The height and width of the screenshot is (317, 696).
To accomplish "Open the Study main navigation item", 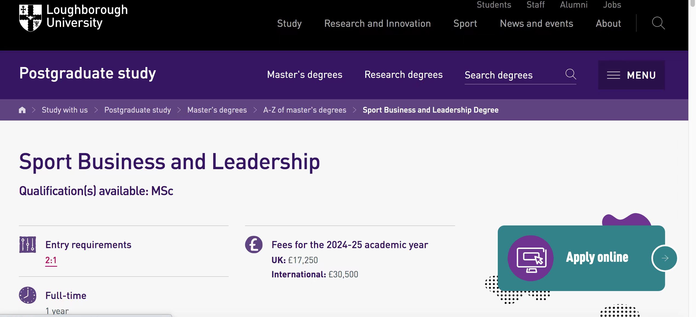I will click(x=289, y=24).
